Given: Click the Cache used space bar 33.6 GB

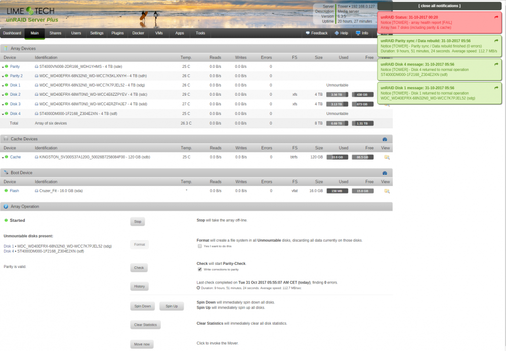Looking at the screenshot, I should [x=337, y=157].
